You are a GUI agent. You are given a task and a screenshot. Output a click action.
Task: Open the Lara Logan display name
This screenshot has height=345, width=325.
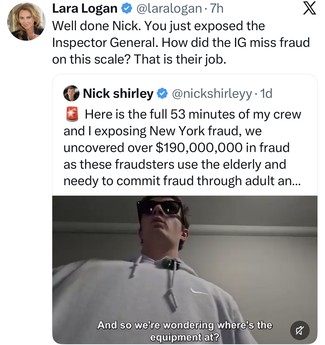pos(85,9)
